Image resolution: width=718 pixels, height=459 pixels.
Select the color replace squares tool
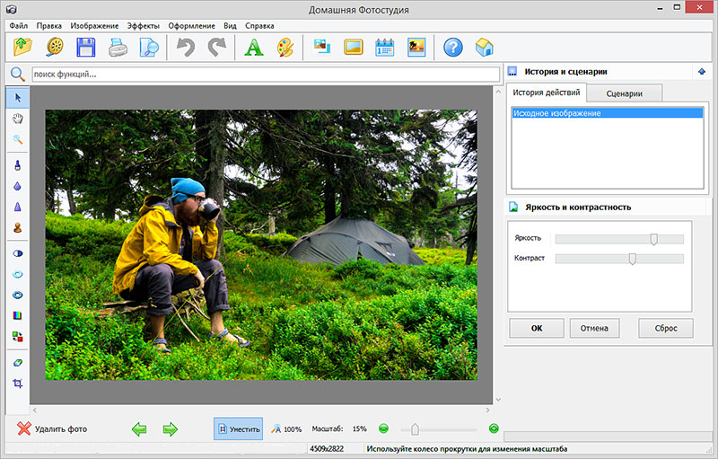coord(18,337)
